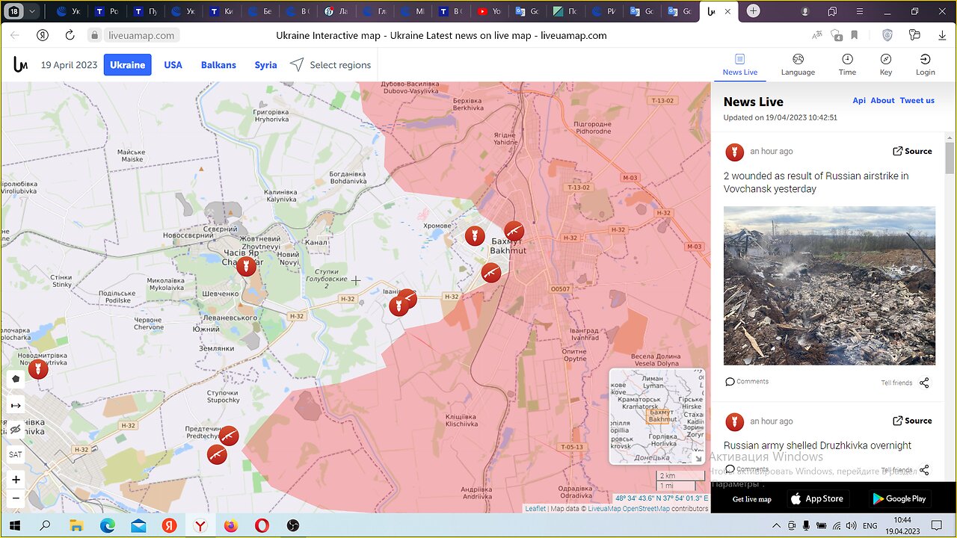Open the Windows Start menu

click(x=14, y=526)
